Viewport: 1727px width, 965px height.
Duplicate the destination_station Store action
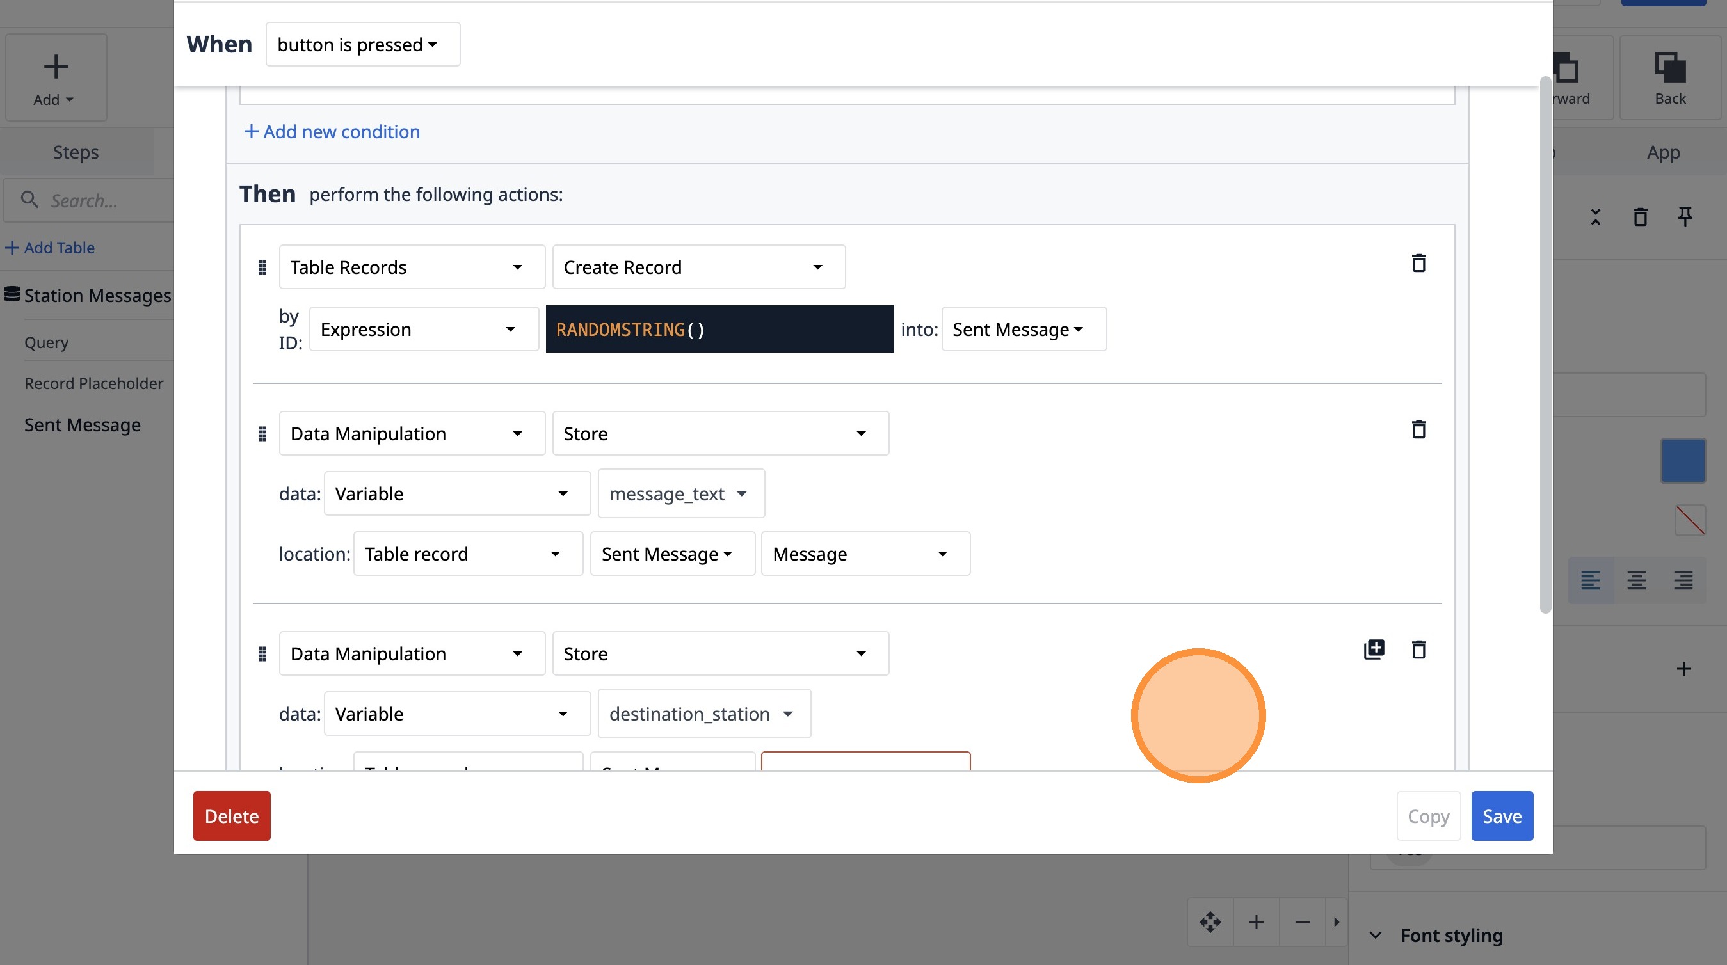pos(1374,650)
